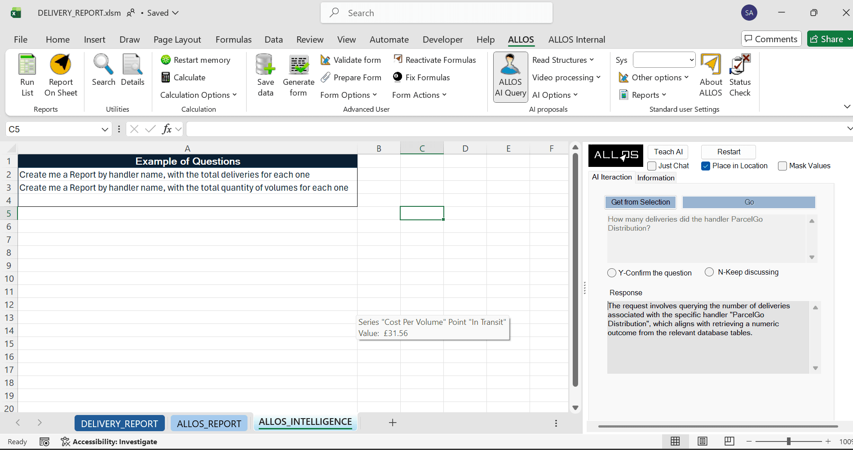
Task: Click vertical scrollbar down arrow of sheet
Action: tap(575, 408)
